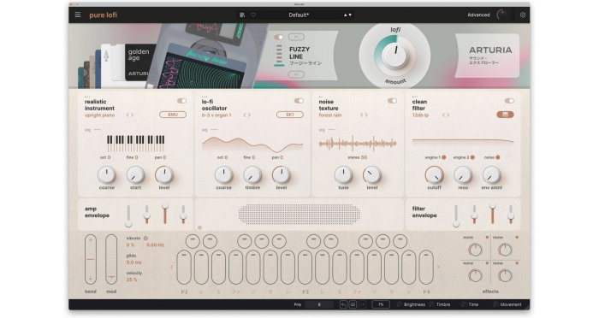Click the filter reso knob
Image resolution: width=599 pixels, height=318 pixels.
click(463, 175)
